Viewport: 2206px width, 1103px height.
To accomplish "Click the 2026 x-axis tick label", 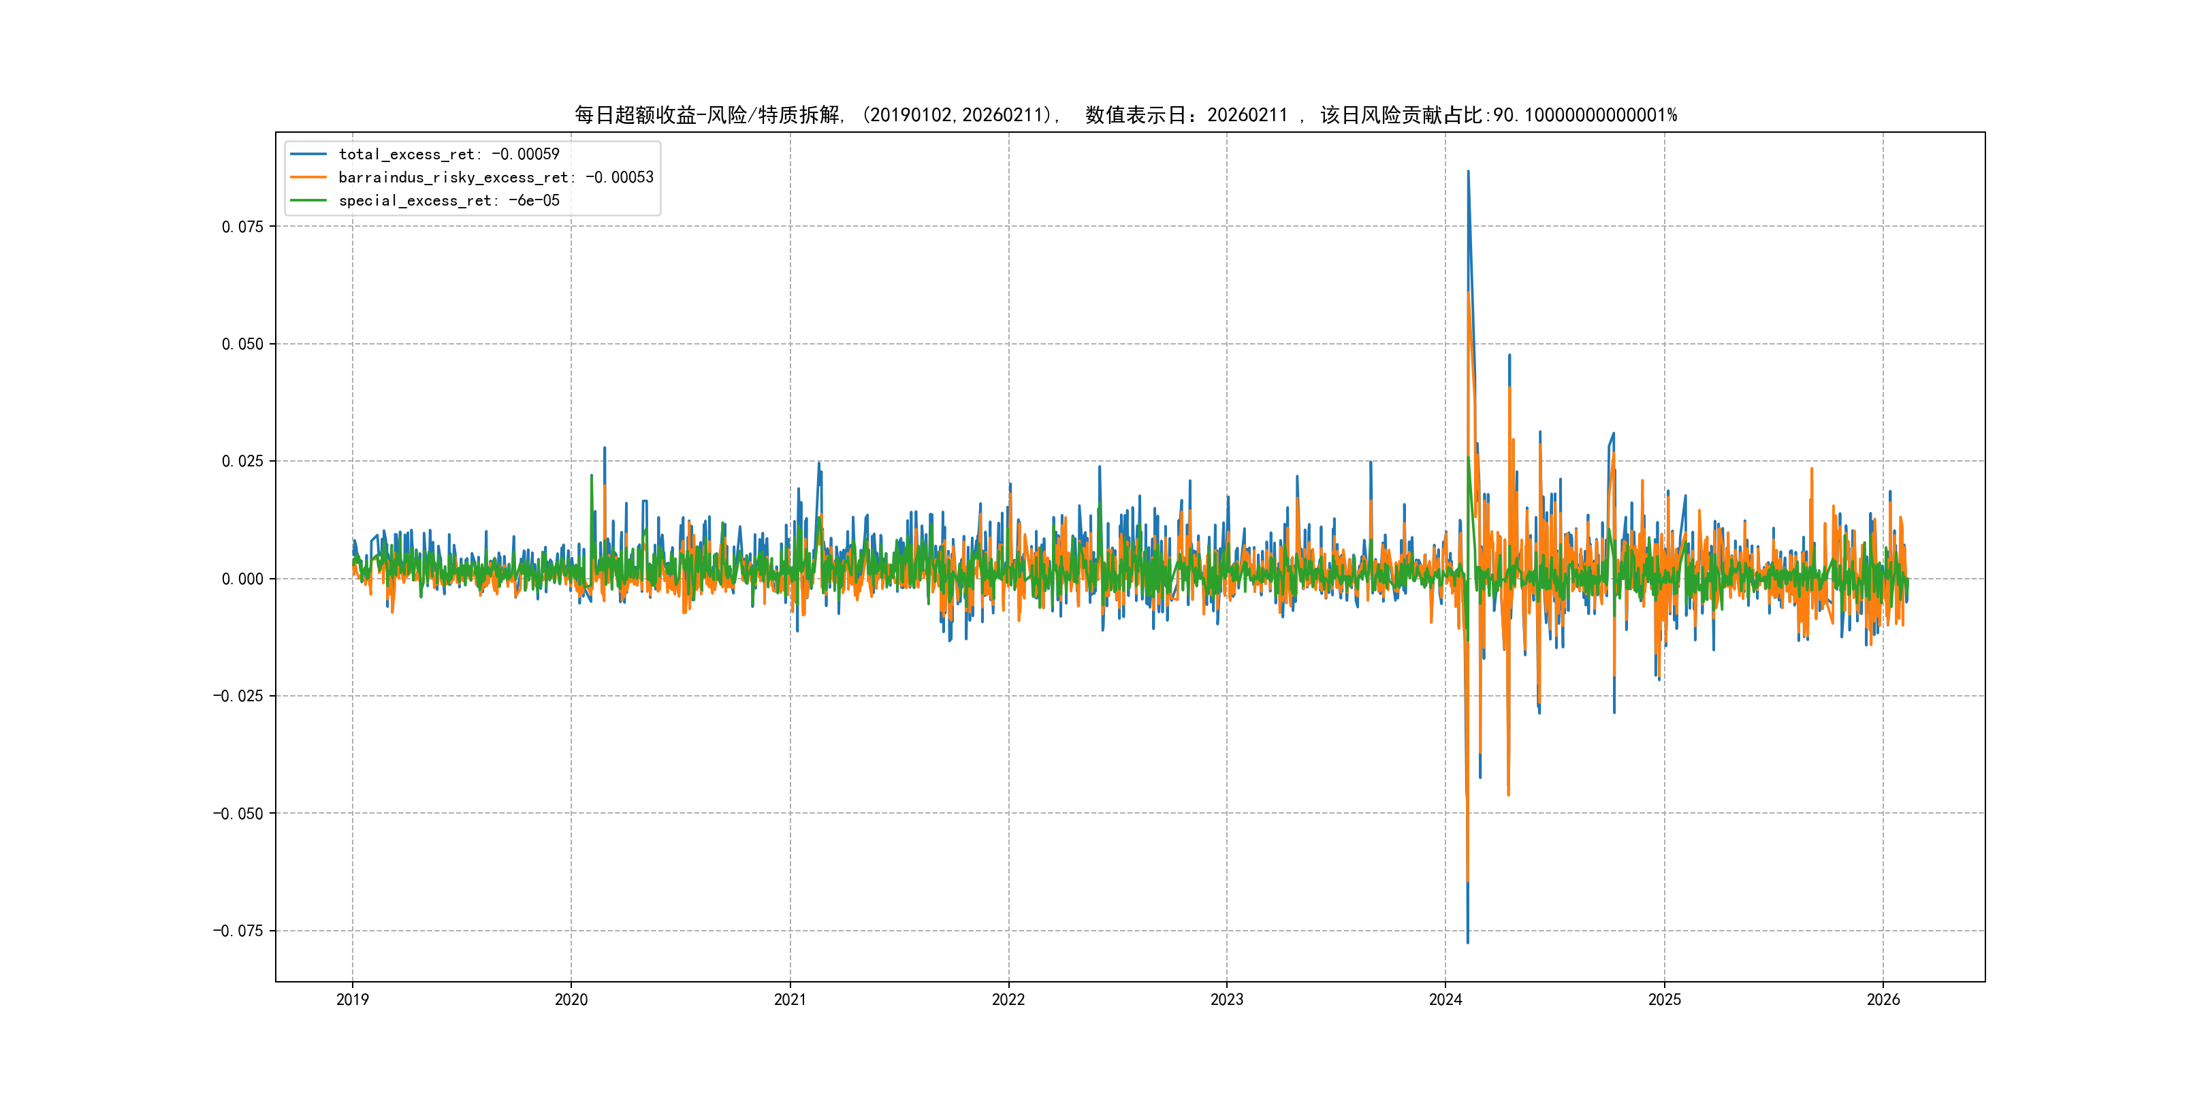I will [1883, 1000].
